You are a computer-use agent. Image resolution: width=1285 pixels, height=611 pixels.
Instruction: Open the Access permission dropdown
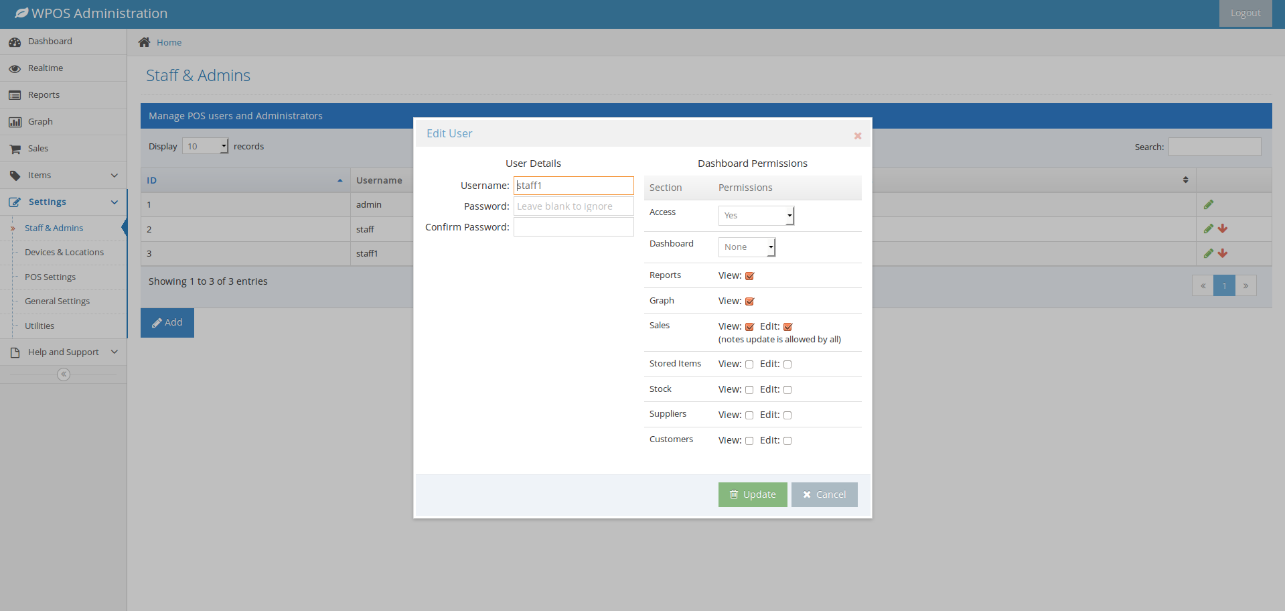pos(756,216)
